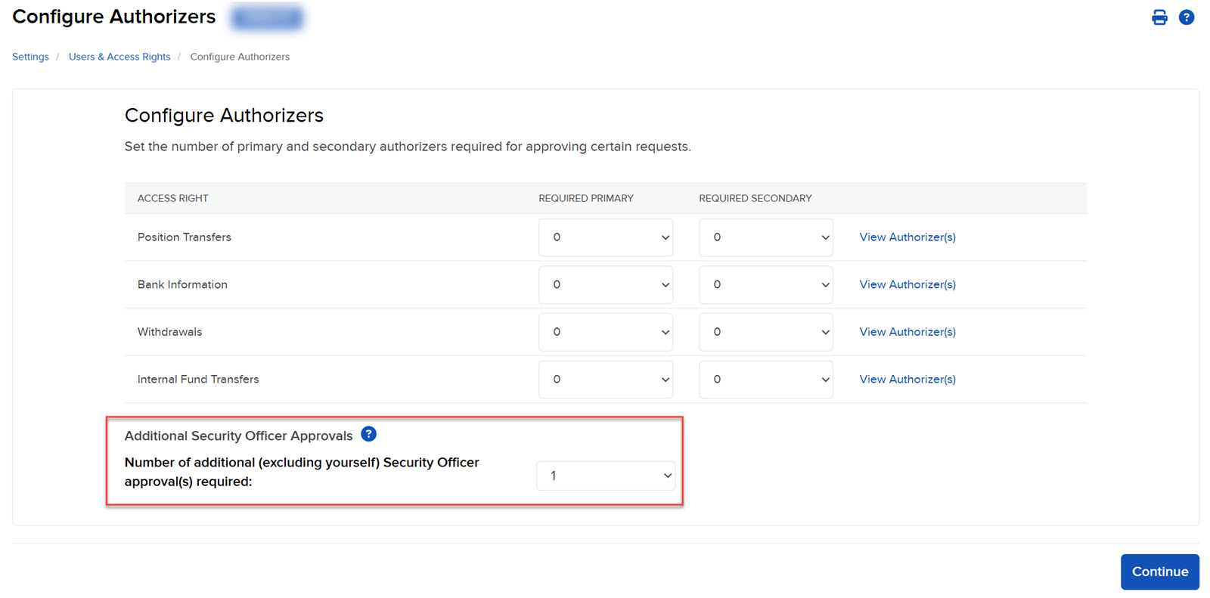Open Withdrawals required secondary dropdown
The width and height of the screenshot is (1210, 598).
click(x=766, y=332)
